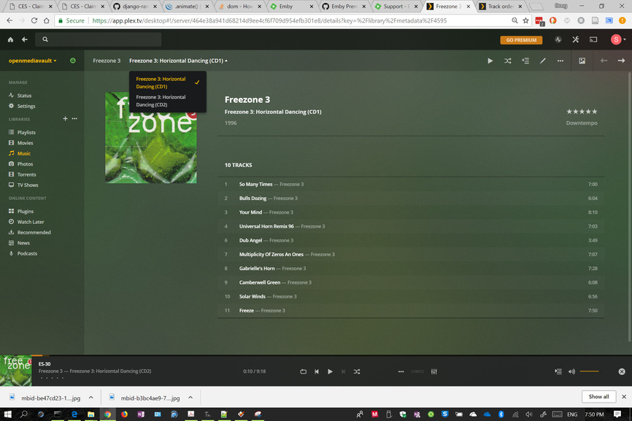632x421 pixels.
Task: Open the player equalizer settings icon
Action: (x=433, y=371)
